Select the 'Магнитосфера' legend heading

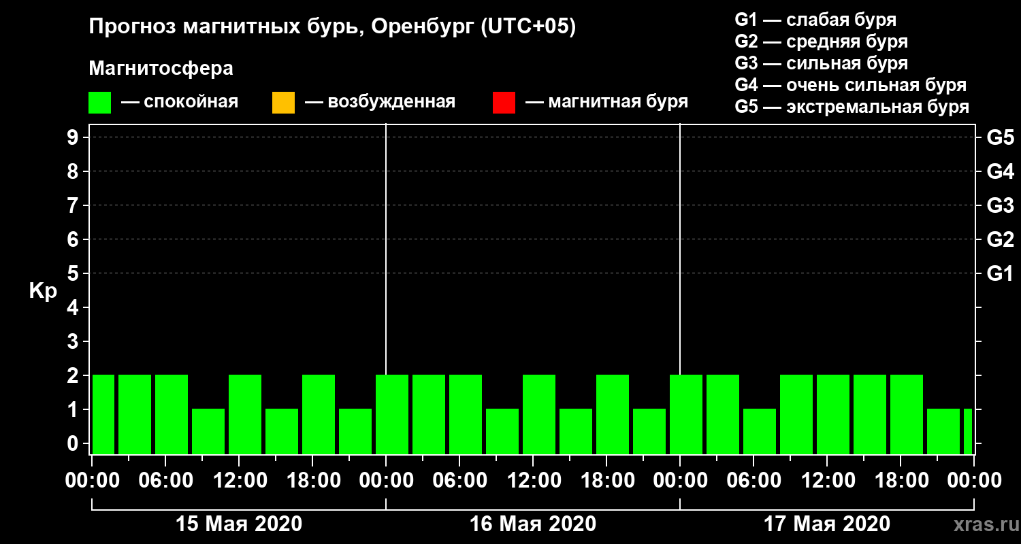pos(161,69)
